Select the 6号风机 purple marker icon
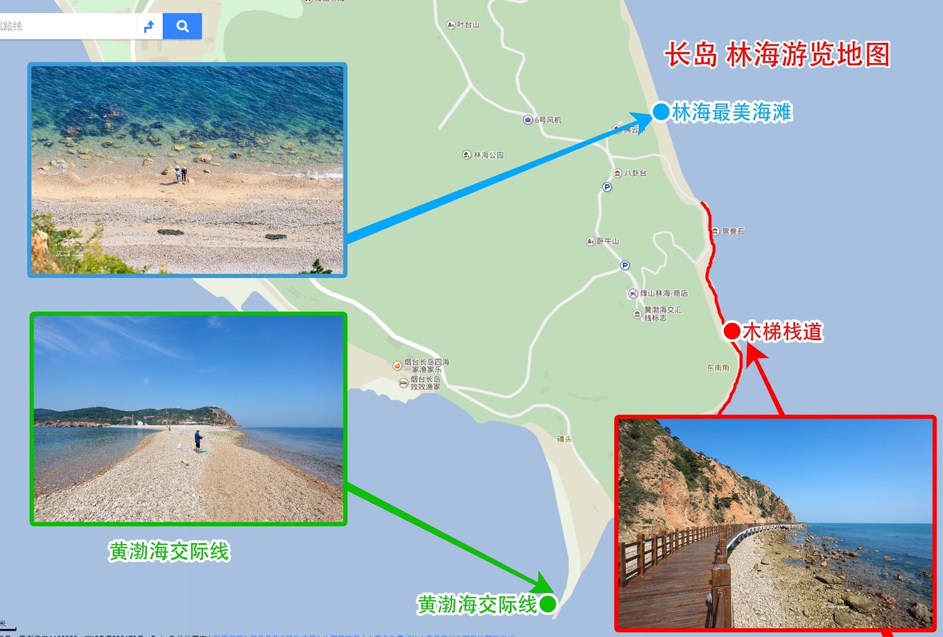Viewport: 943px width, 637px height. click(528, 120)
